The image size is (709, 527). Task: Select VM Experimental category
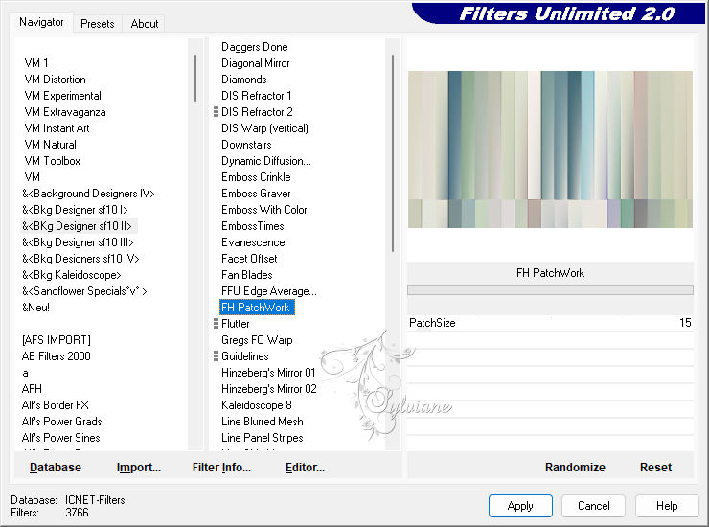[63, 96]
